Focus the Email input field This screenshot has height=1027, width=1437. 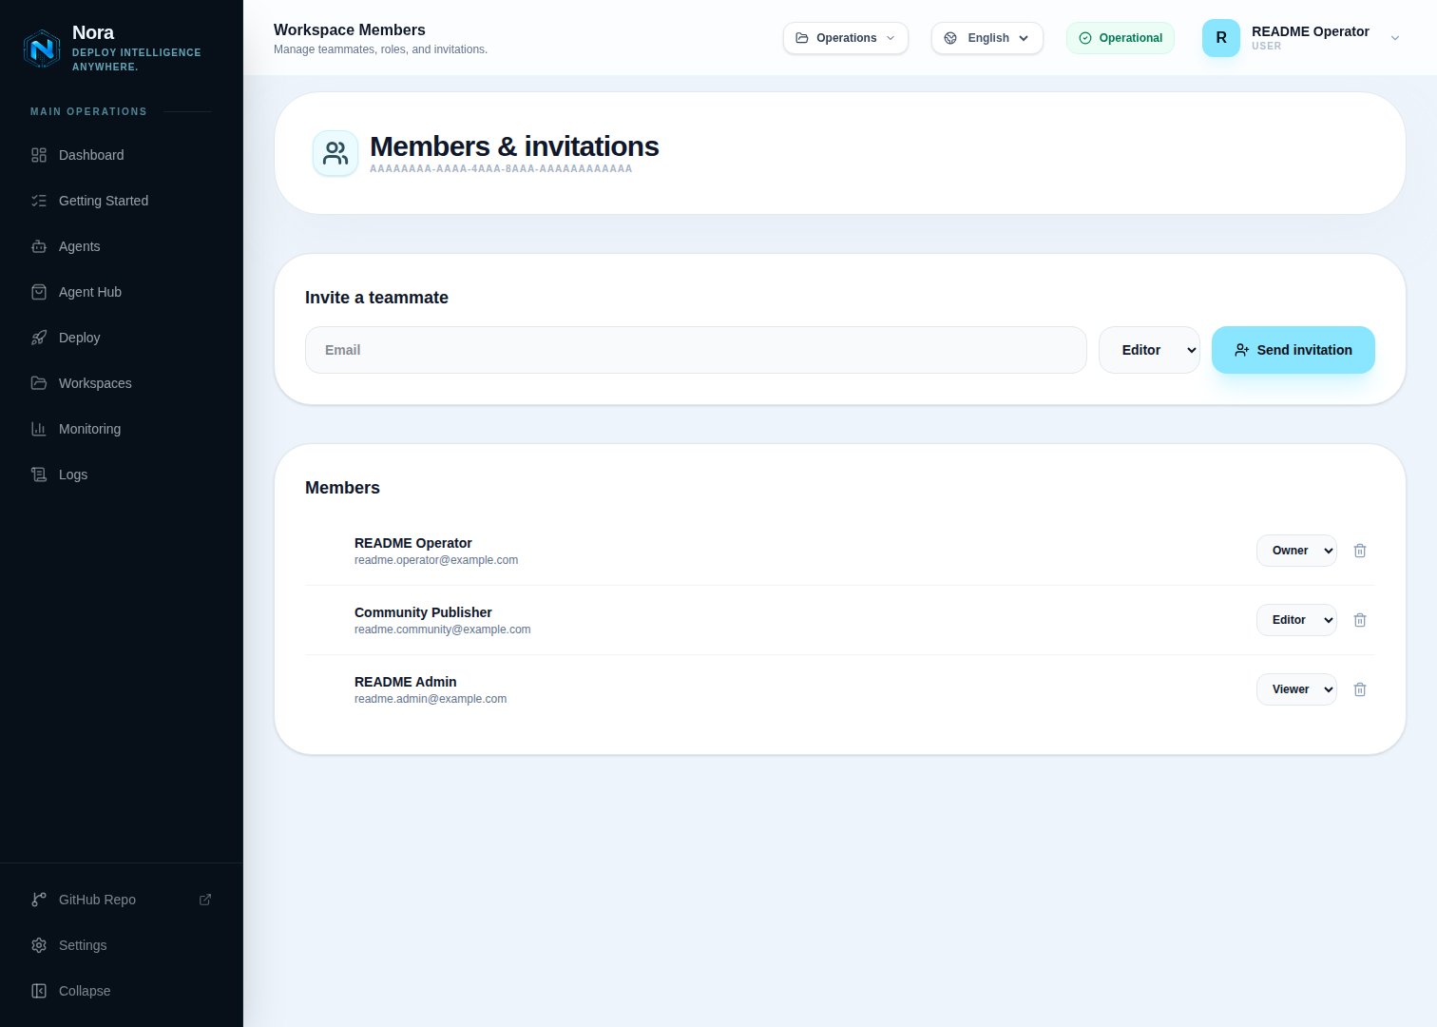coord(696,350)
